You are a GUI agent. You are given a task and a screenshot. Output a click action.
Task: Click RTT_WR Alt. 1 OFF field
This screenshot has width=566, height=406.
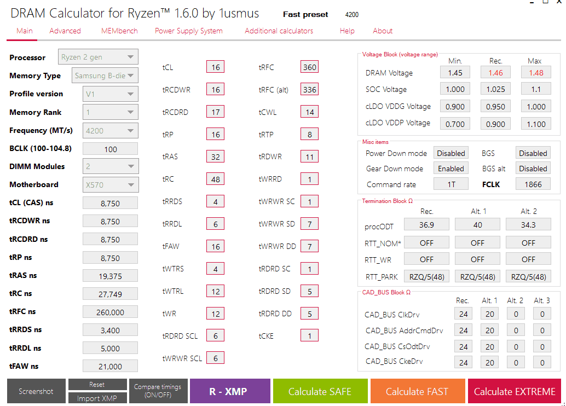click(477, 259)
